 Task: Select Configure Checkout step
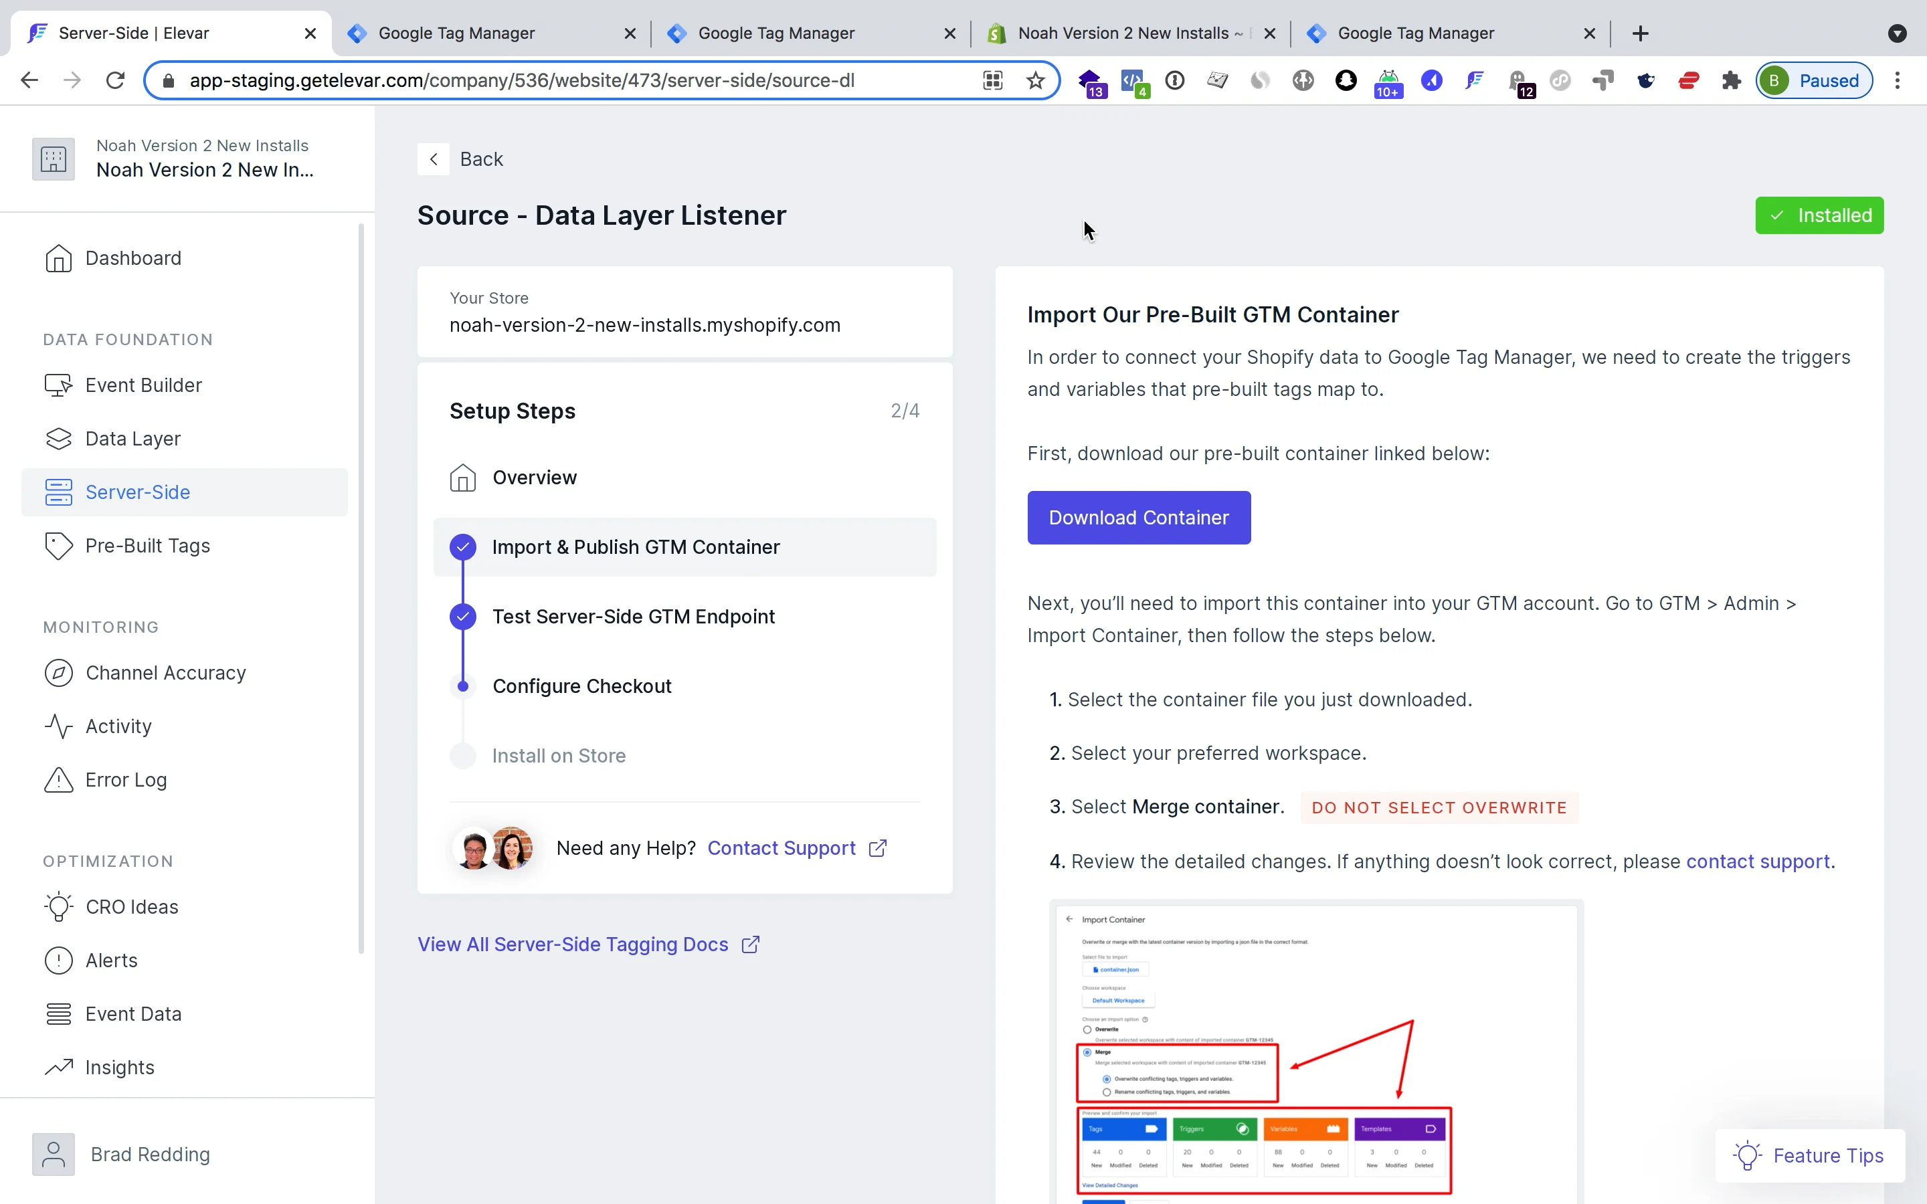click(x=684, y=686)
